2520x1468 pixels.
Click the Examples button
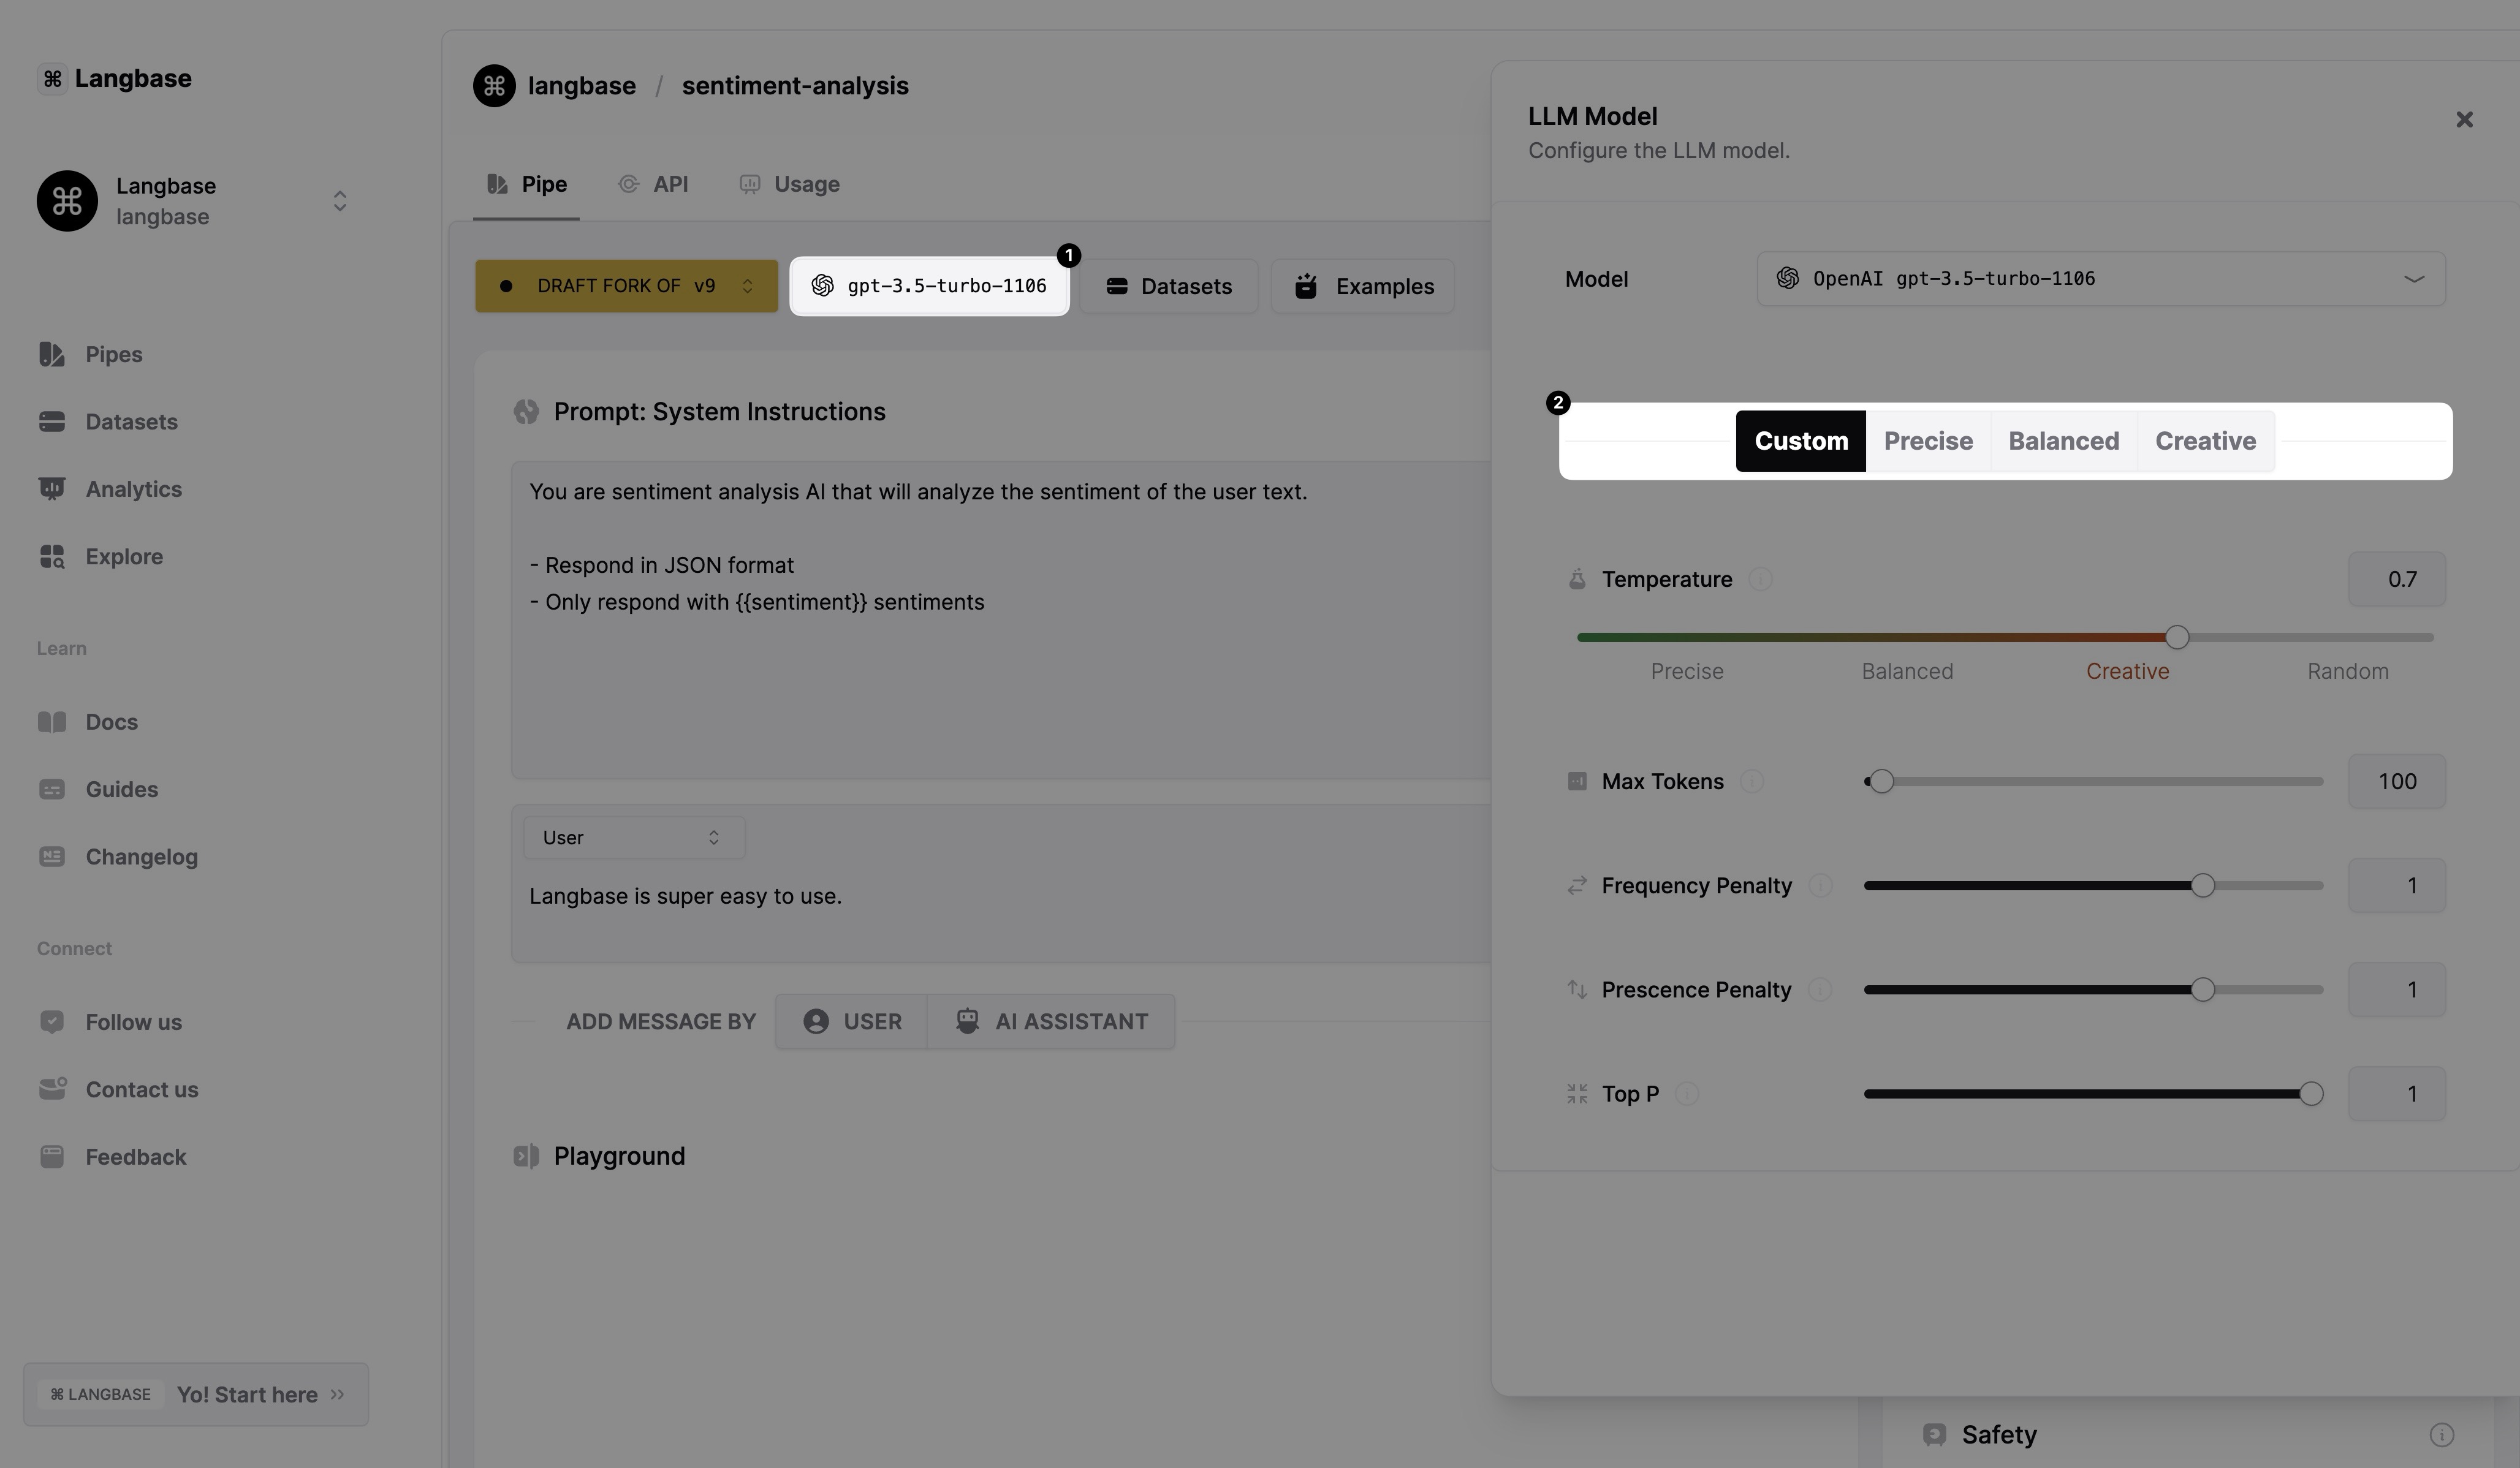pos(1362,286)
